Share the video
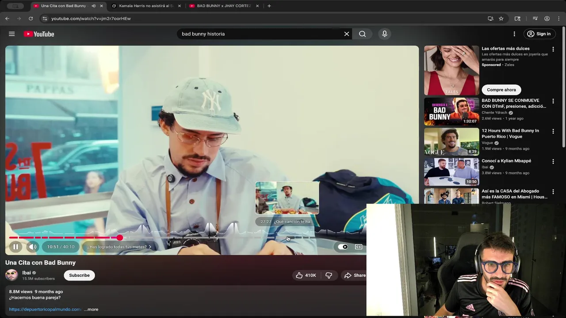This screenshot has width=566, height=318. [x=355, y=275]
